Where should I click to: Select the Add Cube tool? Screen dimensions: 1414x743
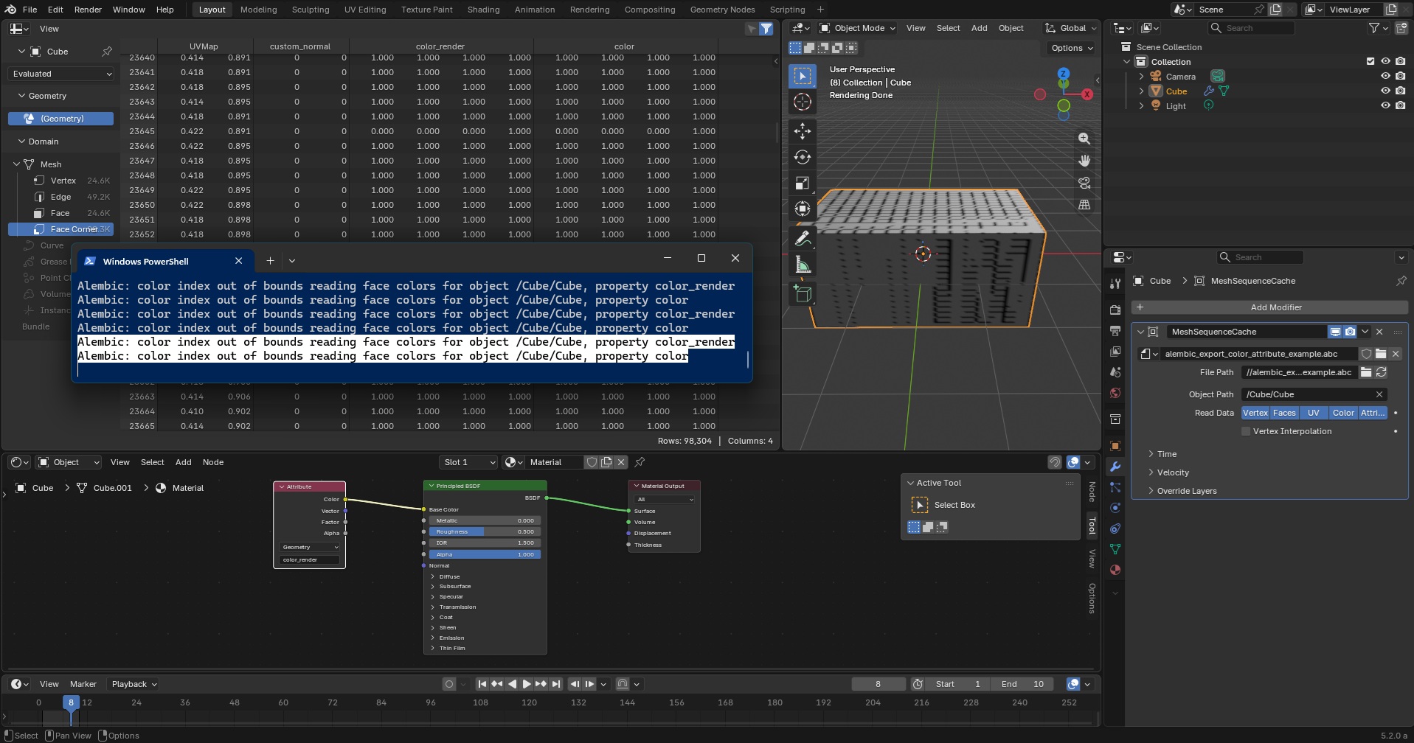pos(803,294)
